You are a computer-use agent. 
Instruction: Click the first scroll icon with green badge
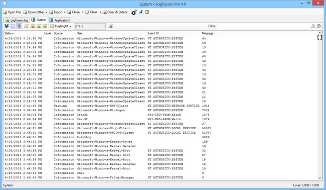pyautogui.click(x=39, y=26)
